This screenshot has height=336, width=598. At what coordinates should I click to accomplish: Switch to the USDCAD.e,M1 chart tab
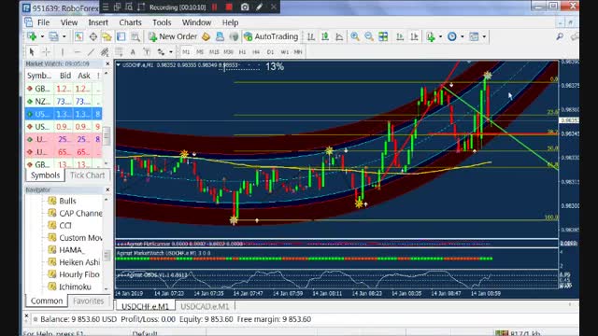pyautogui.click(x=205, y=306)
